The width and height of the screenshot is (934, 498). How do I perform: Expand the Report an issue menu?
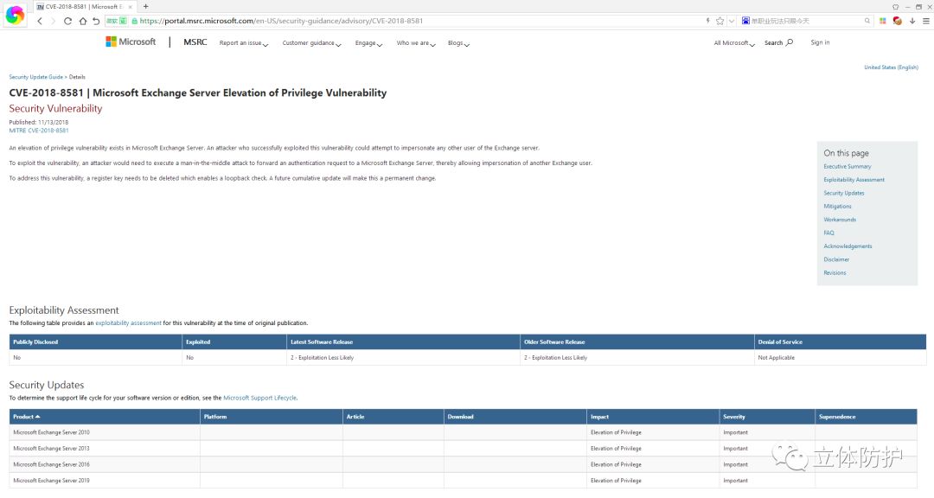point(244,43)
